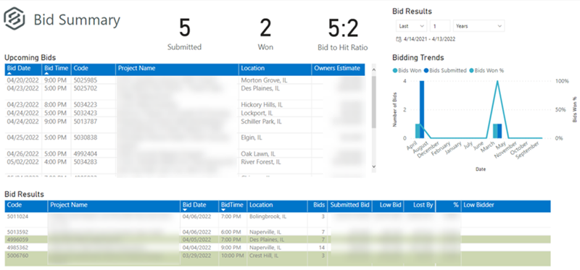Click the Upcoming Bids scroll up arrow

click(373, 69)
